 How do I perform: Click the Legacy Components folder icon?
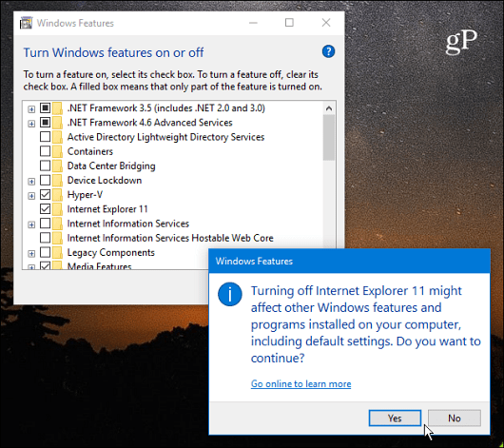(58, 252)
